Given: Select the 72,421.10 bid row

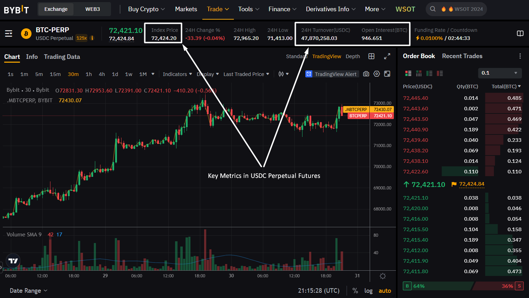Looking at the screenshot, I should coord(462,198).
